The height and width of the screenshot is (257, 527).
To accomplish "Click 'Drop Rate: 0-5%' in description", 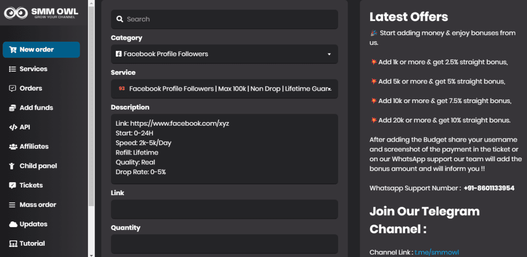I will coord(141,172).
